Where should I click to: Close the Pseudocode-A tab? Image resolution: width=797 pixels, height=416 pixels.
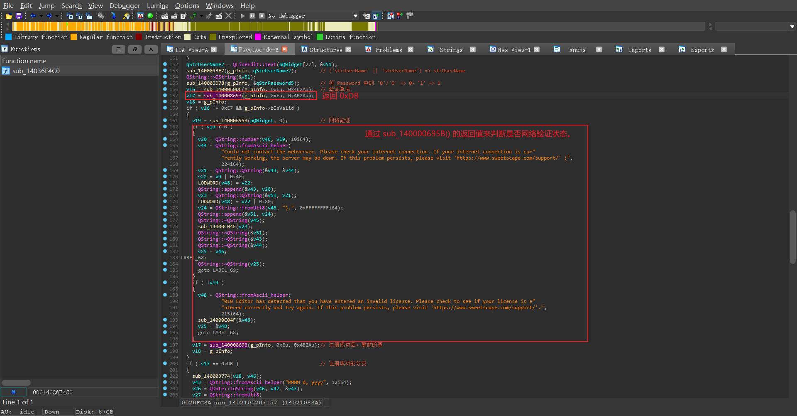tap(284, 49)
